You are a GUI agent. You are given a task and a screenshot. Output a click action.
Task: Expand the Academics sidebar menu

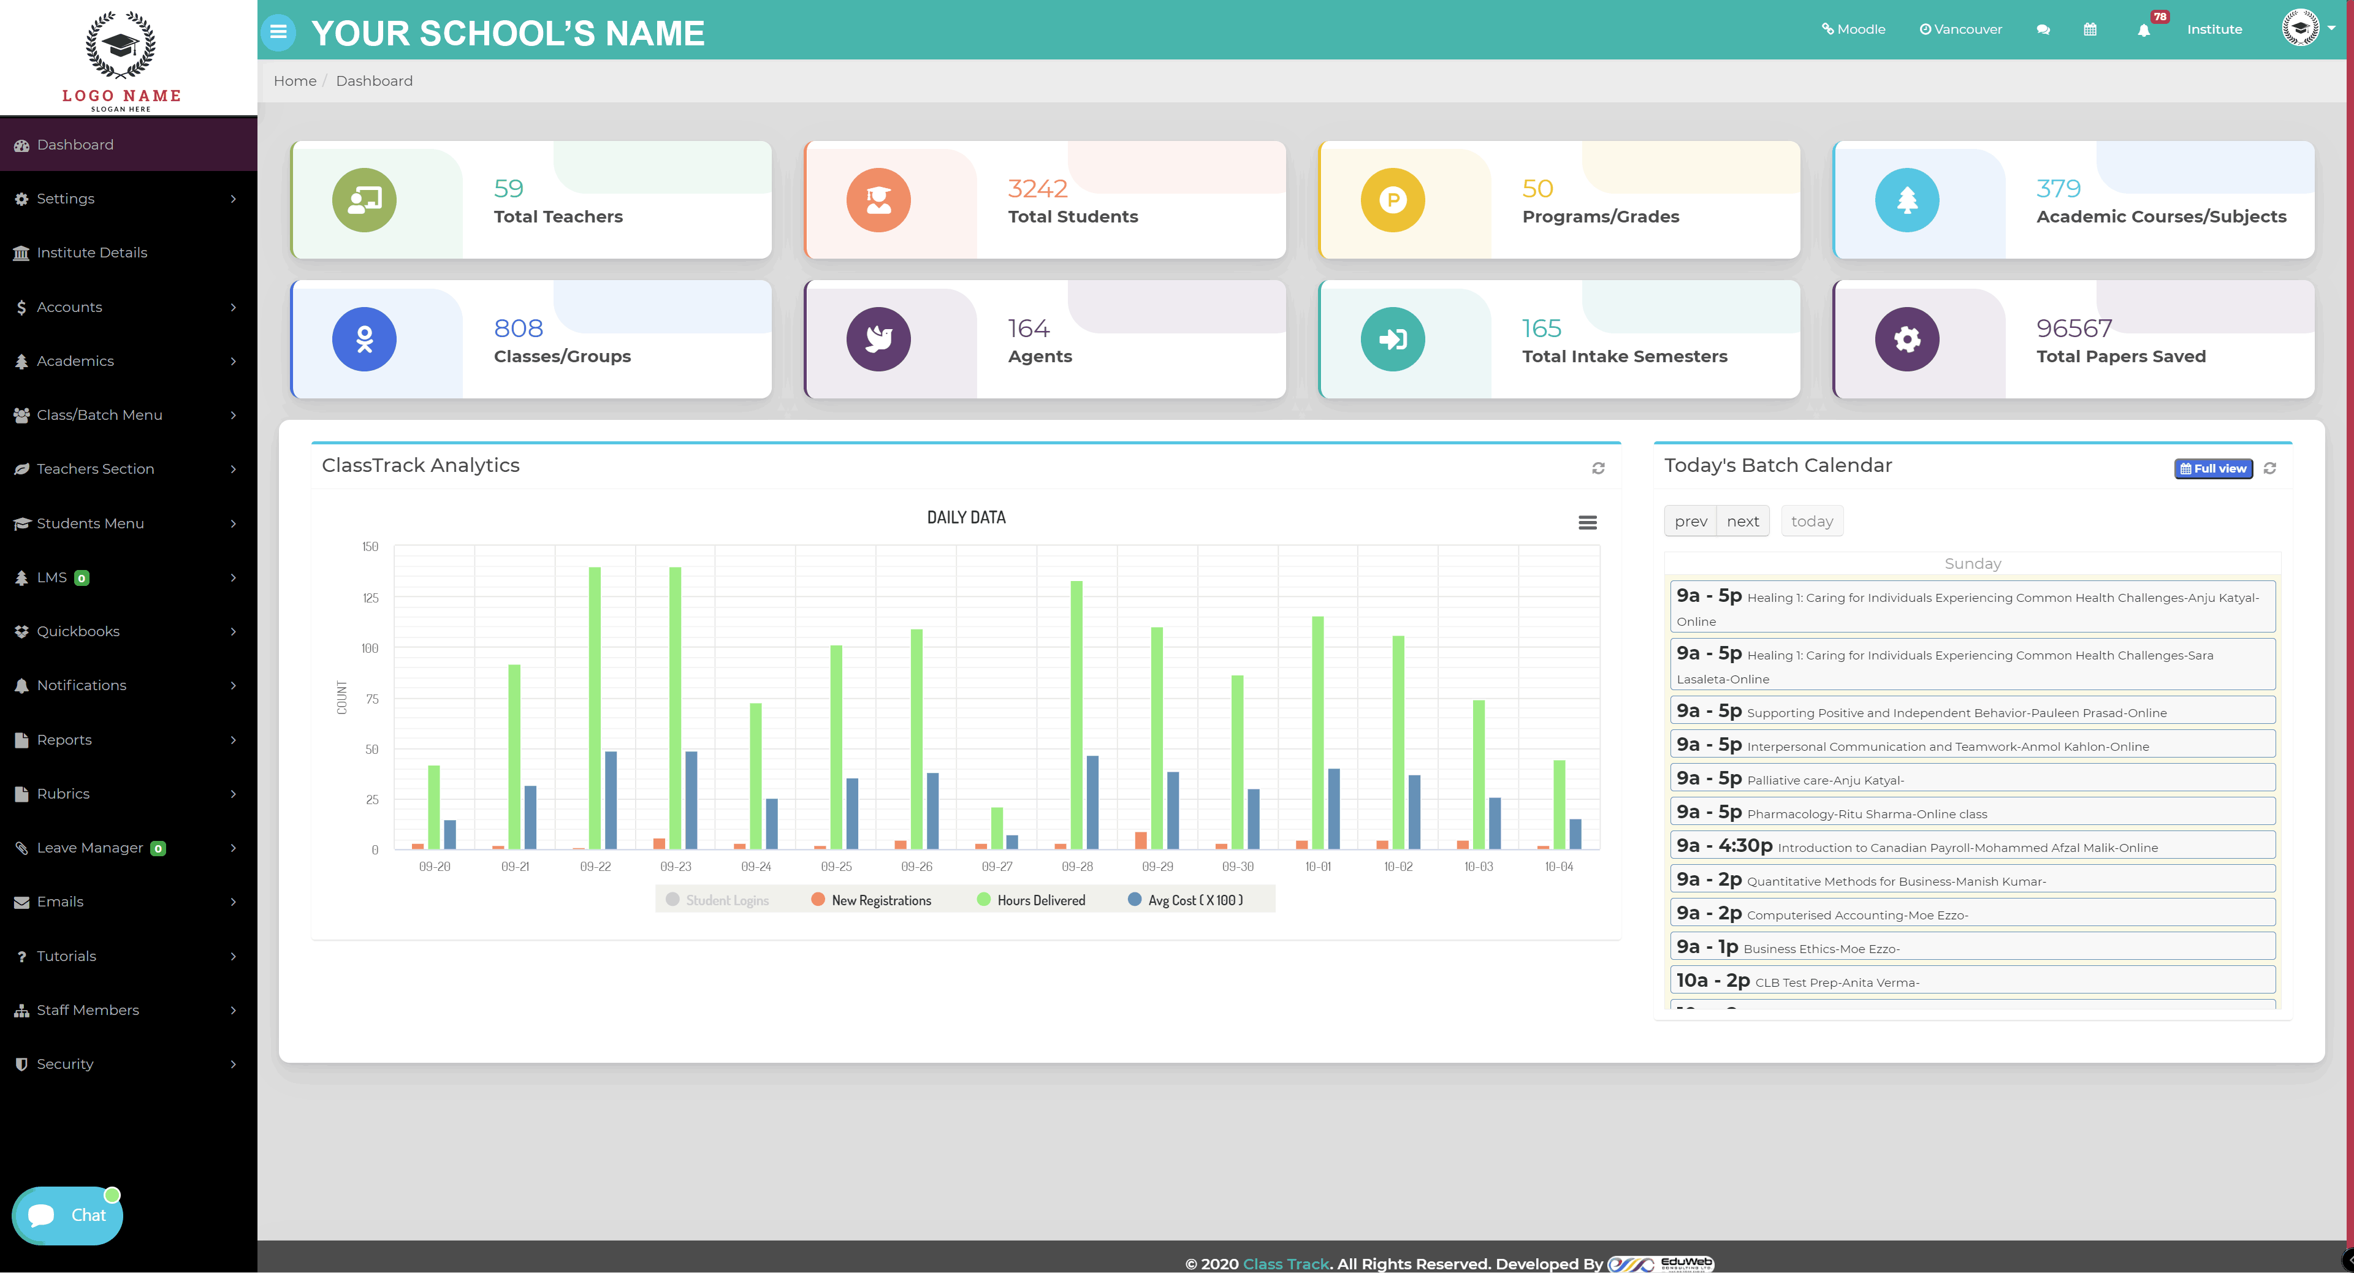tap(128, 361)
